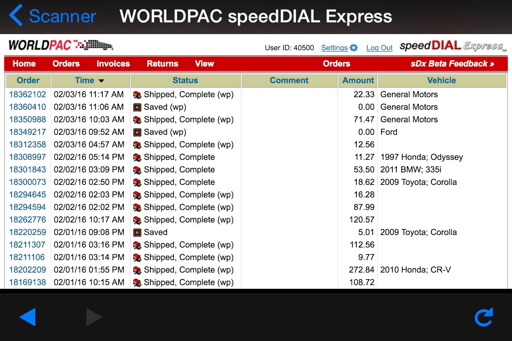Open order 18308997
The width and height of the screenshot is (512, 341).
tap(27, 157)
